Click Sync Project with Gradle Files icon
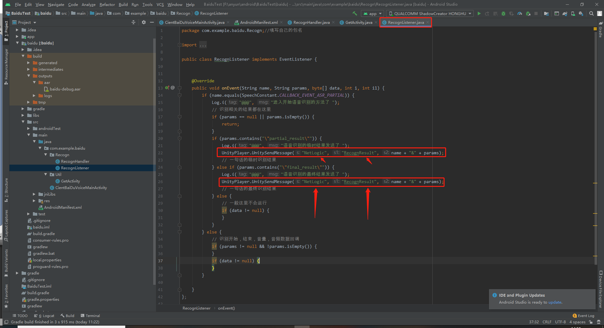This screenshot has height=328, width=604. click(565, 13)
